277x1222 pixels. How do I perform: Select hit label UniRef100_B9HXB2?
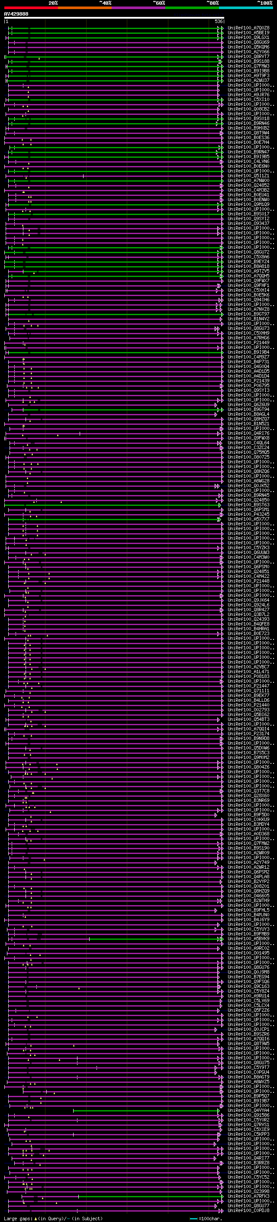(x=248, y=128)
